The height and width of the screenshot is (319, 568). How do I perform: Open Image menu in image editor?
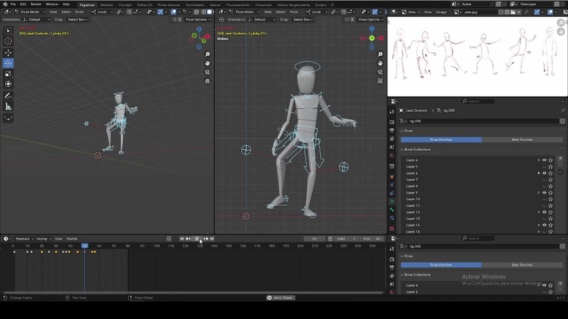(x=441, y=12)
